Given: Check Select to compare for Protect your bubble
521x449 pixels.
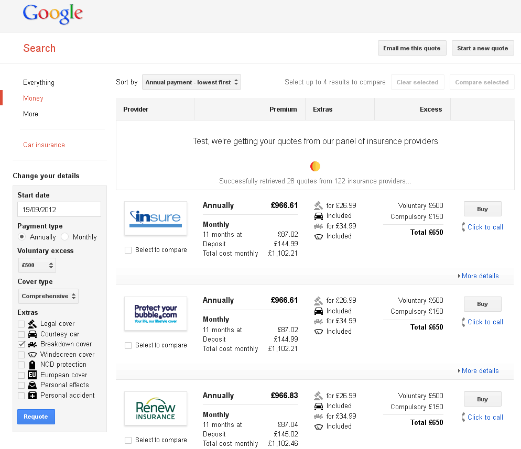Looking at the screenshot, I should coord(128,345).
